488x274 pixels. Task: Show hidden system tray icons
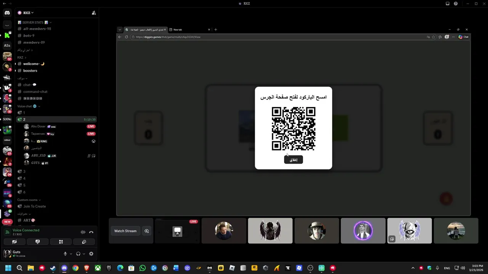click(x=413, y=268)
